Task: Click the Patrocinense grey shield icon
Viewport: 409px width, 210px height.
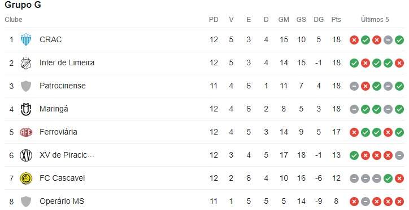Action: [x=26, y=86]
